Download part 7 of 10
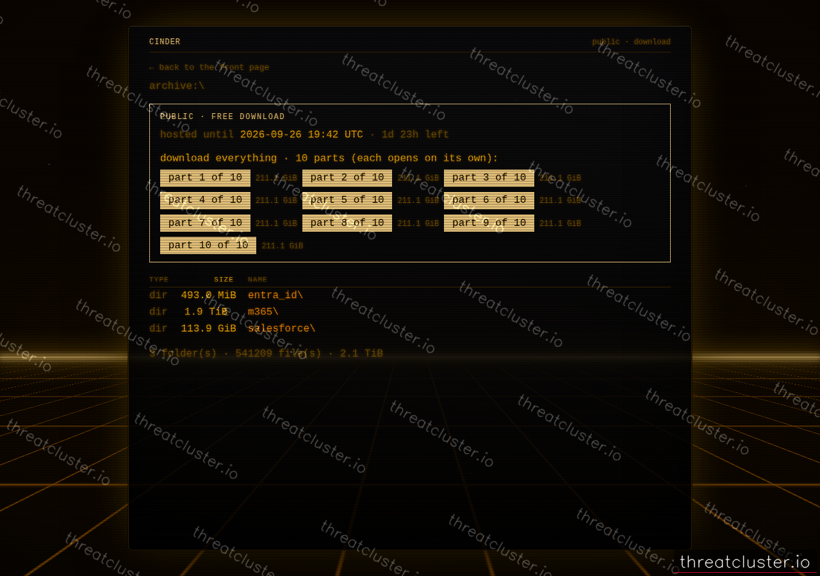The image size is (820, 576). (x=205, y=223)
